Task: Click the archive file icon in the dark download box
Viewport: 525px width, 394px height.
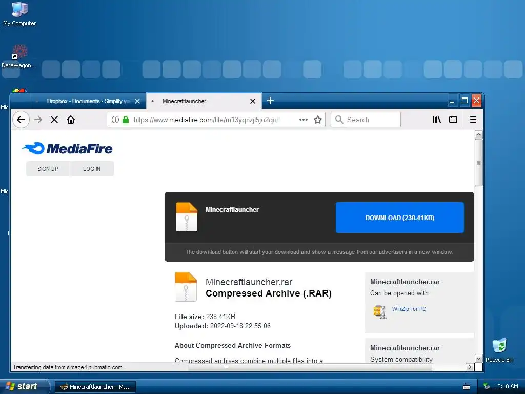Action: click(x=187, y=217)
